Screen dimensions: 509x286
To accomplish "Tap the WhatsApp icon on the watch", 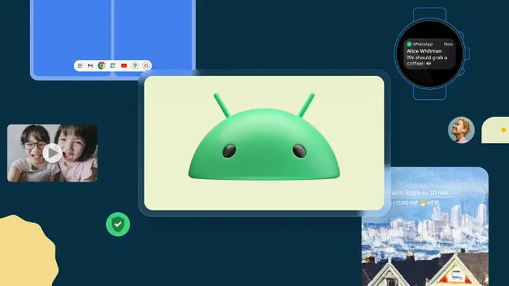I will pos(410,44).
